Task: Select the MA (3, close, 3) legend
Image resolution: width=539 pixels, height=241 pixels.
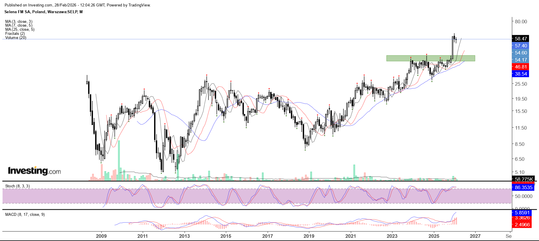Action: [x=19, y=21]
